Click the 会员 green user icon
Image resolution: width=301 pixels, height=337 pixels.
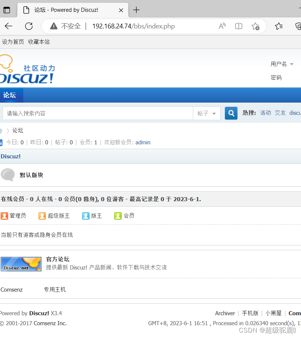pyautogui.click(x=118, y=216)
